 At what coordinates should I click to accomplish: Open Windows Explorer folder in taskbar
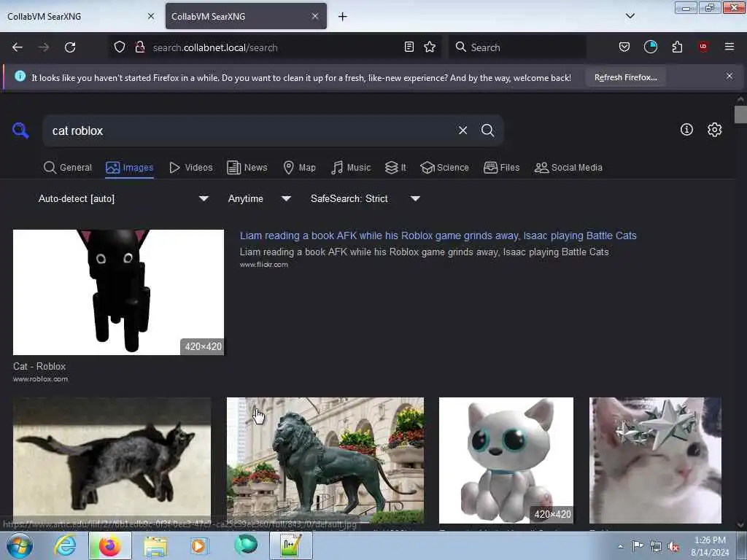click(x=155, y=545)
